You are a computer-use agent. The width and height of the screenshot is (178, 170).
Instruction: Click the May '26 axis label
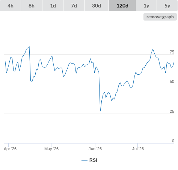pyautogui.click(x=51, y=149)
